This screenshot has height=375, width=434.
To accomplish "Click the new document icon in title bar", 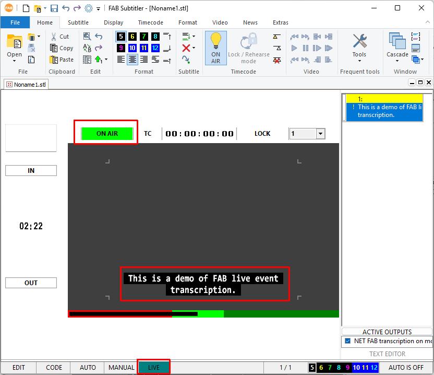I will tap(26, 8).
